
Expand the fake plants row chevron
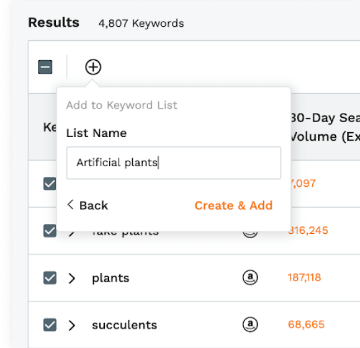[x=72, y=234]
